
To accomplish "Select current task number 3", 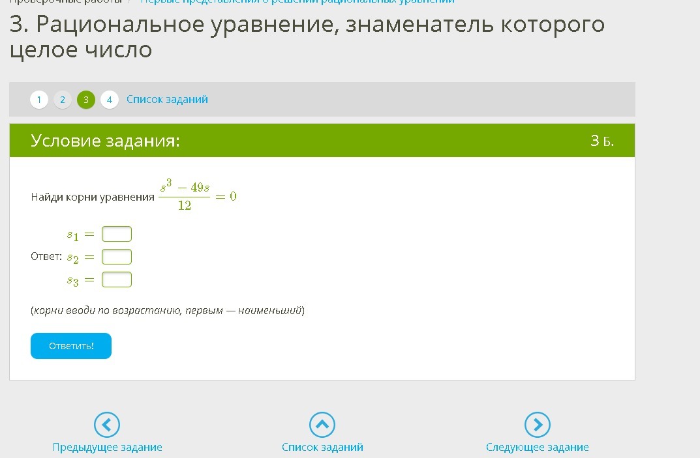I will click(x=86, y=100).
